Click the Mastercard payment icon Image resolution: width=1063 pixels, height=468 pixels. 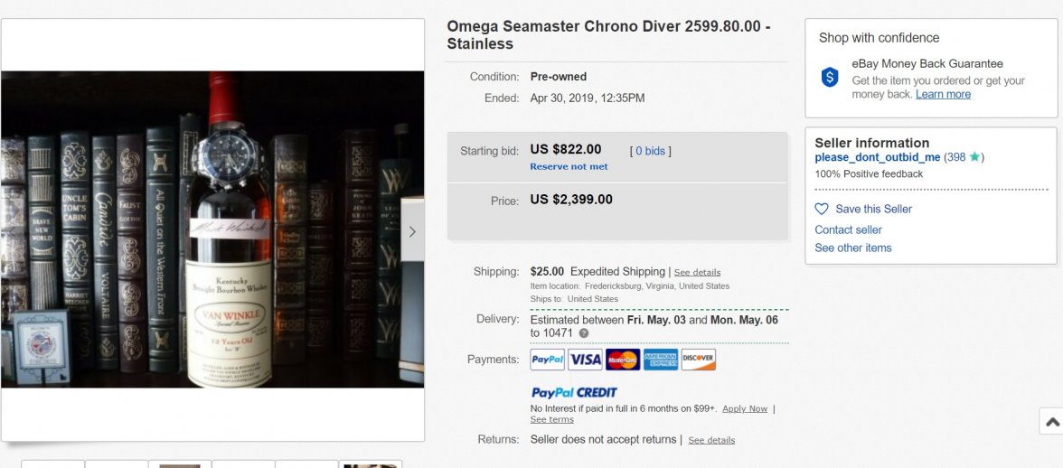(623, 360)
